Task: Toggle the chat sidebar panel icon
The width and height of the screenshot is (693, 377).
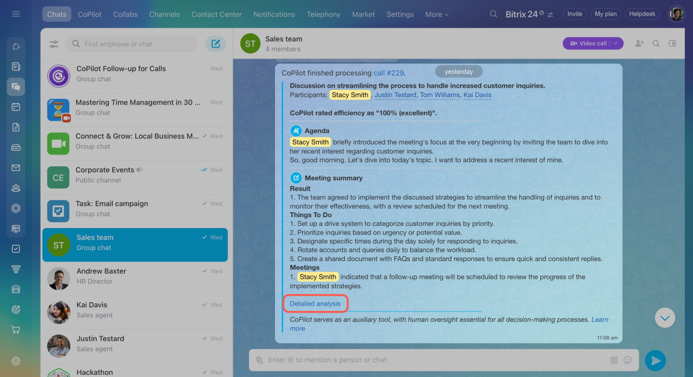Action: [x=672, y=43]
